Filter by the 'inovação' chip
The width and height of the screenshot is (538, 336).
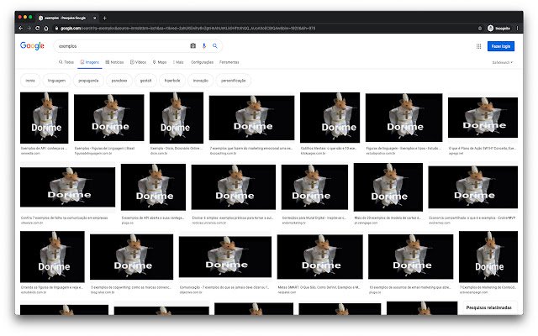(x=200, y=81)
